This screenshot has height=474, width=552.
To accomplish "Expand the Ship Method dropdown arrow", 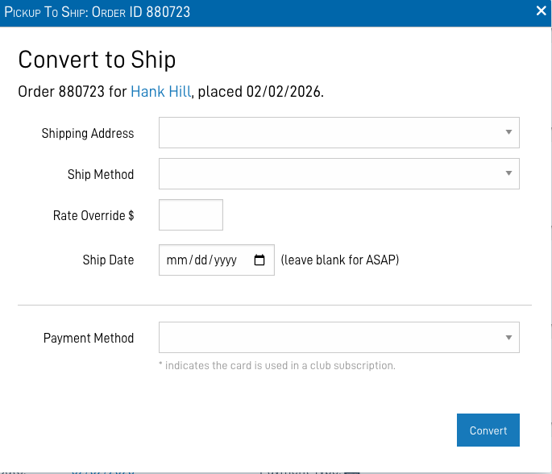I will 508,173.
